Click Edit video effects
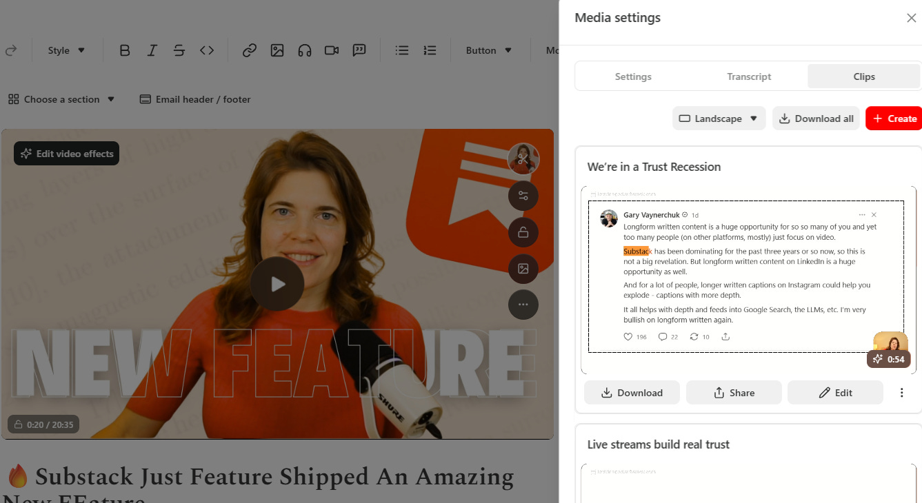The width and height of the screenshot is (922, 503). 67,154
